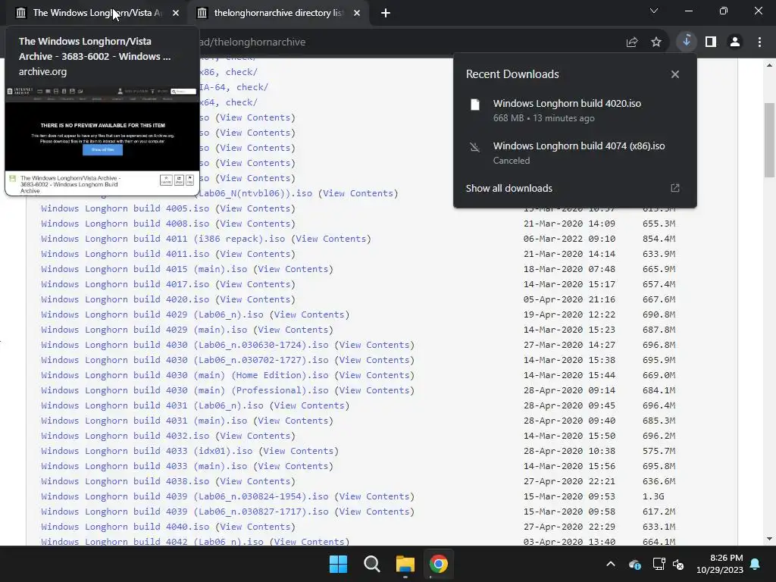Click muted volume tray icon
The width and height of the screenshot is (776, 582).
tap(678, 564)
